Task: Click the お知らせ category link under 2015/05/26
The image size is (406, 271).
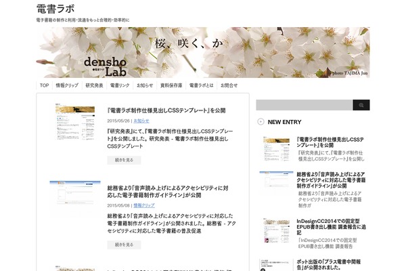Action: [141, 121]
